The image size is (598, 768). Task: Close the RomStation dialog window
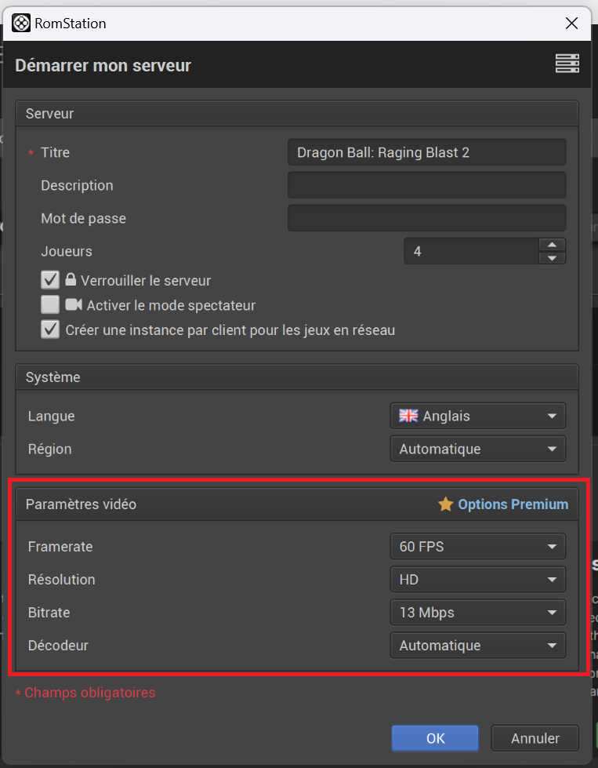coord(571,23)
